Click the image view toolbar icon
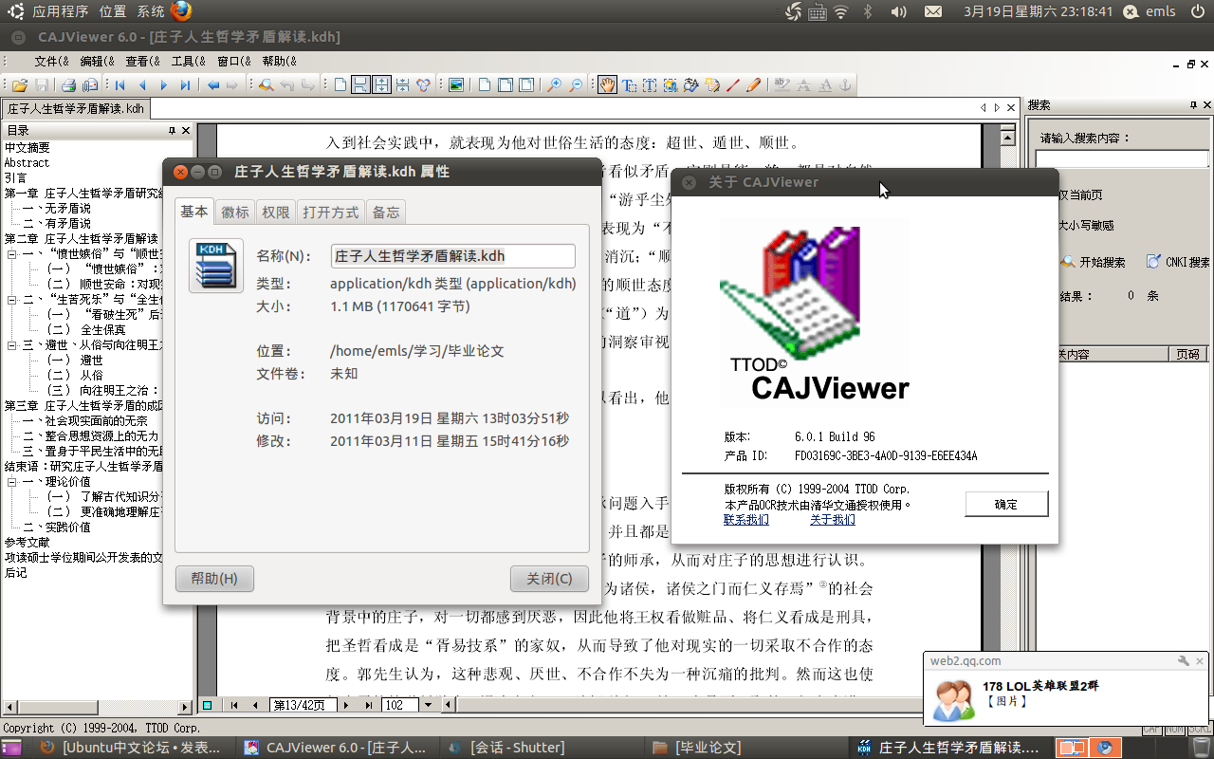Screen dimensions: 1214x759 [456, 84]
